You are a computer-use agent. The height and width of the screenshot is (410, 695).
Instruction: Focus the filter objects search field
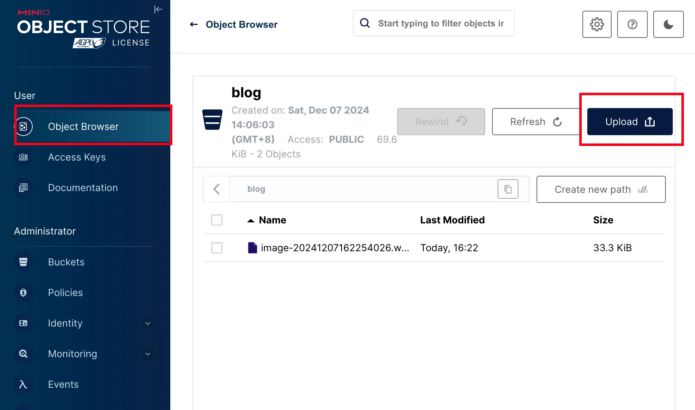(441, 23)
